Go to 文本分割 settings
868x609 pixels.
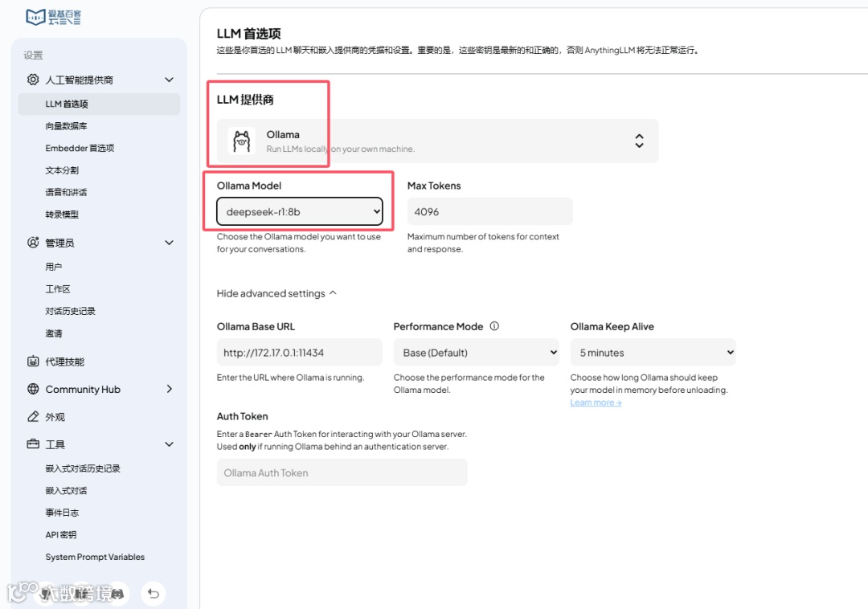coord(62,170)
